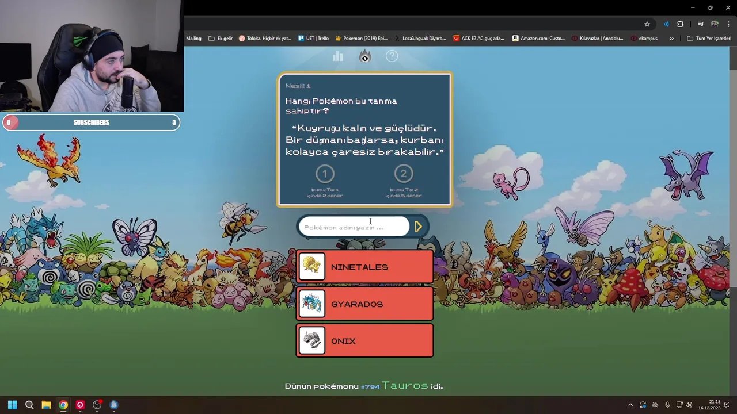737x414 pixels.
Task: Select the NINETALES guess row
Action: pyautogui.click(x=364, y=267)
